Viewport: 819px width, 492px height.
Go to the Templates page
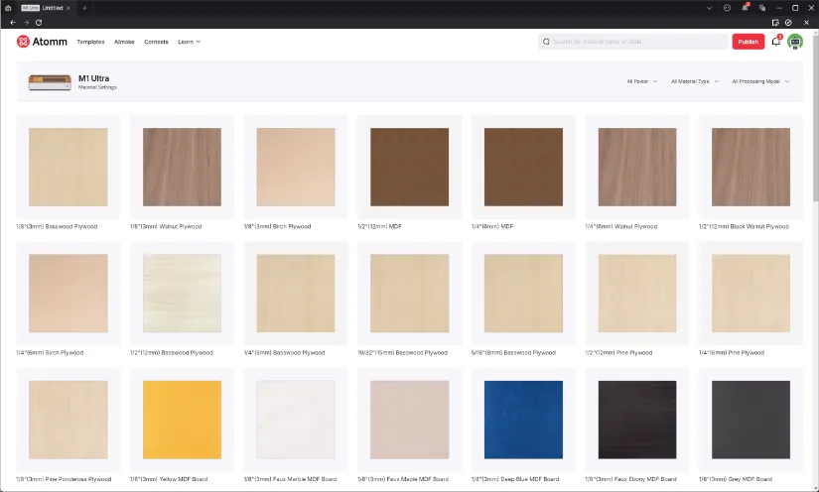(x=90, y=42)
